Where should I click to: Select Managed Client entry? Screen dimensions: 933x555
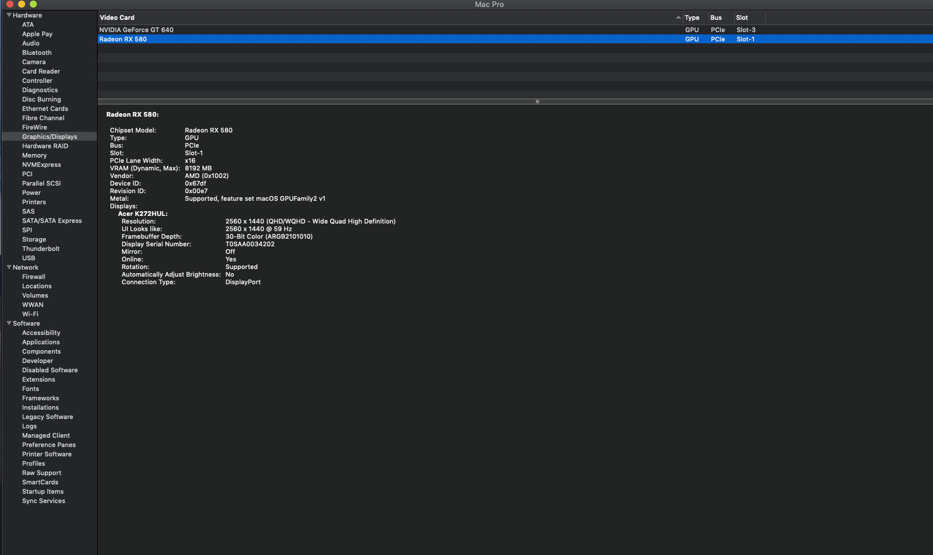[x=46, y=435]
